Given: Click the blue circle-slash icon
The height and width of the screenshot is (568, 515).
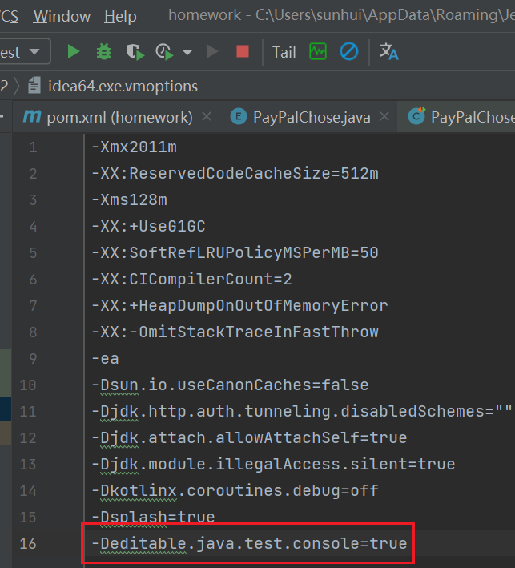Looking at the screenshot, I should (x=348, y=52).
